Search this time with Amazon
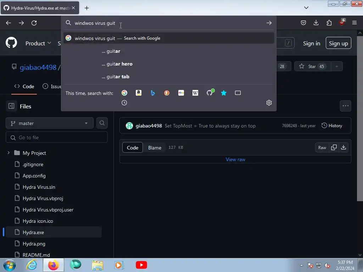This screenshot has width=363, height=272. (139, 93)
